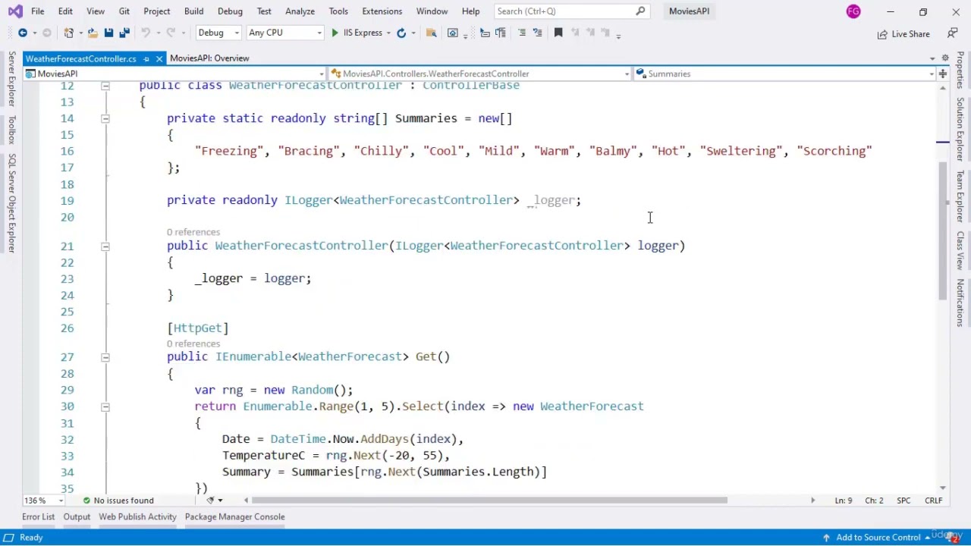This screenshot has width=971, height=546.
Task: Click the editor settings gear icon
Action: 945,58
